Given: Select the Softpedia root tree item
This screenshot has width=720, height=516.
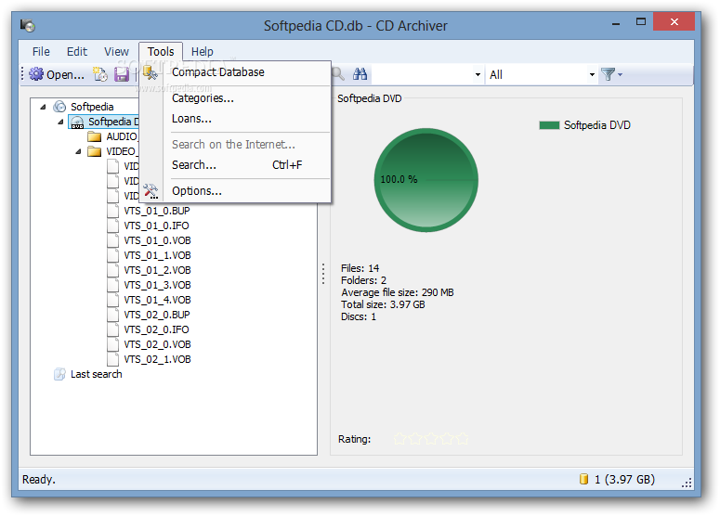Looking at the screenshot, I should coord(92,107).
